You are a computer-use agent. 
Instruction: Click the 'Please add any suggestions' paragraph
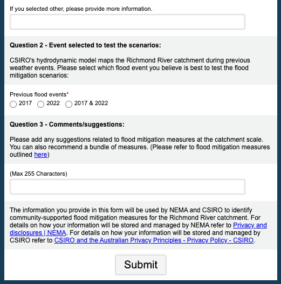click(140, 147)
